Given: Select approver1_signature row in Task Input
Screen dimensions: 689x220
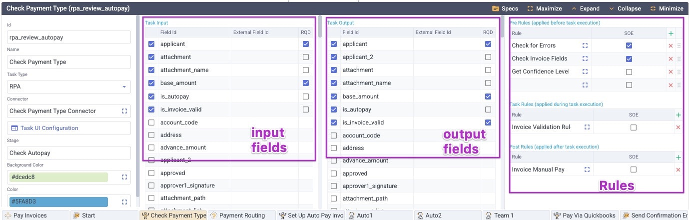Looking at the screenshot, I should [x=229, y=185].
